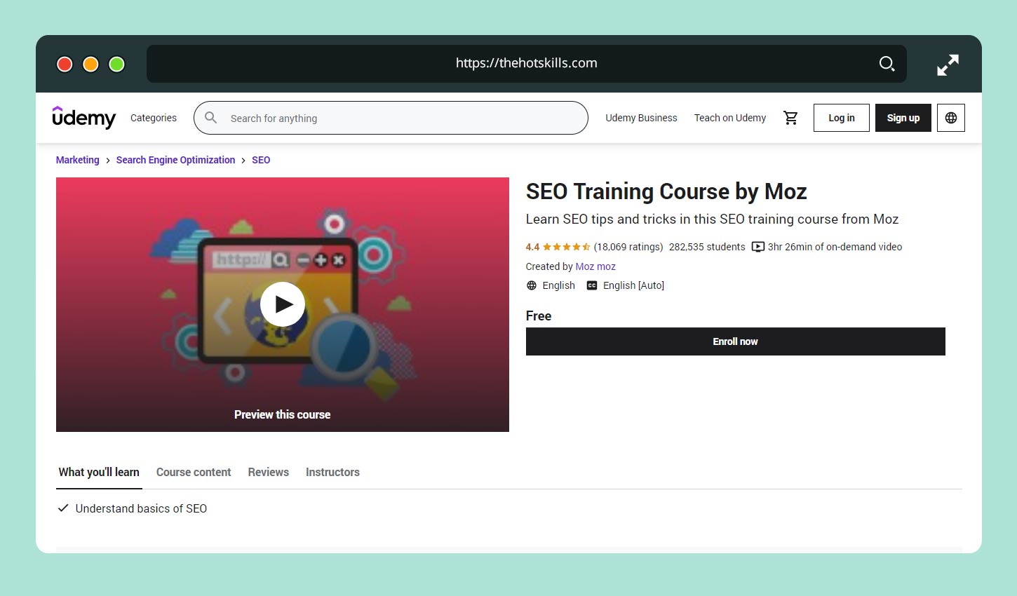1017x596 pixels.
Task: Open the shopping cart
Action: (x=791, y=118)
